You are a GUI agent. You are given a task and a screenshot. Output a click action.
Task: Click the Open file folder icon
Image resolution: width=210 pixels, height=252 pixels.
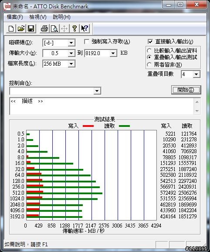[x=21, y=29]
